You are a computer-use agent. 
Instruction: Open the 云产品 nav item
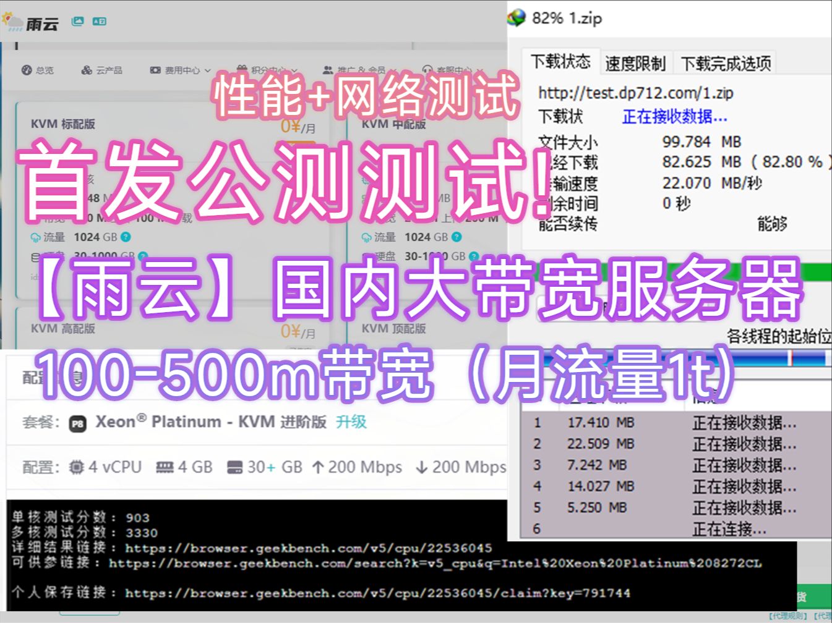[x=102, y=70]
